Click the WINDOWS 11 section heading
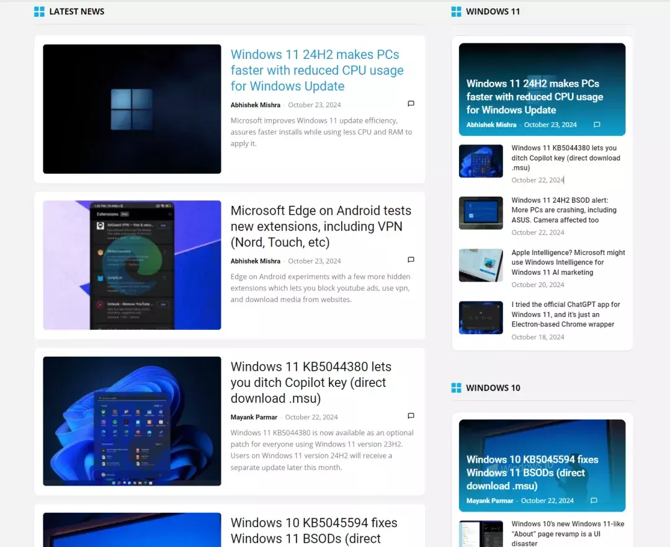Viewport: 670px width, 547px height. (x=493, y=12)
